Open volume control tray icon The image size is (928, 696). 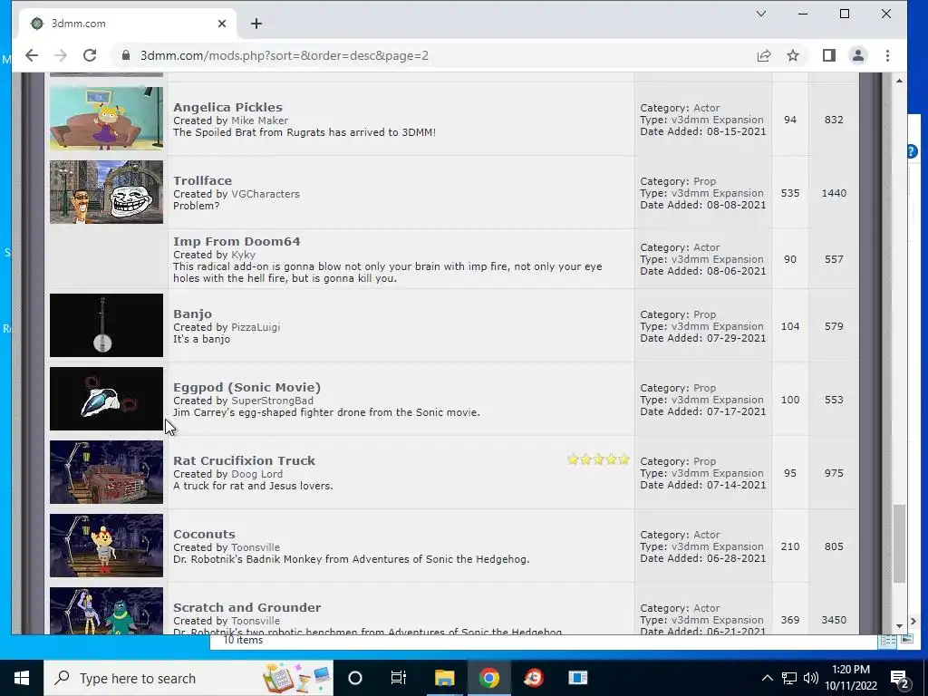[811, 678]
